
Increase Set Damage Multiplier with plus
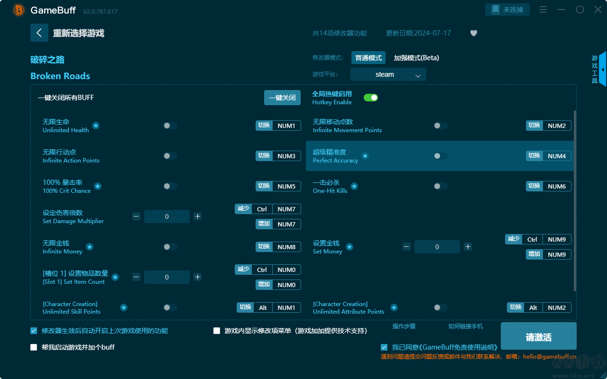point(198,217)
